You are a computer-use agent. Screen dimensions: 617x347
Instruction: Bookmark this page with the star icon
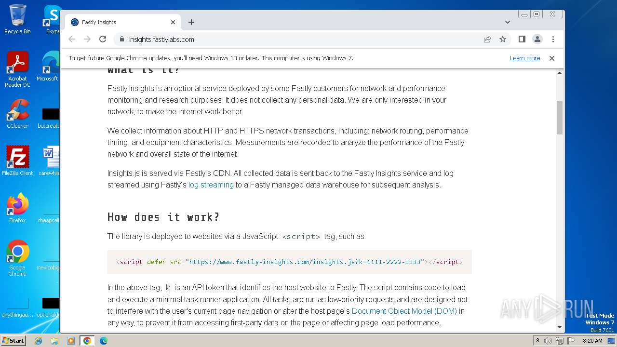tap(503, 40)
